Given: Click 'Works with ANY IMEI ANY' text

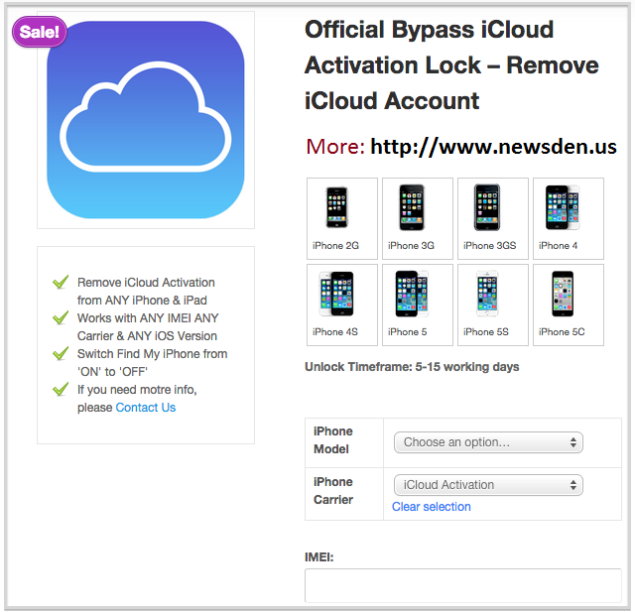Looking at the screenshot, I should point(148,318).
